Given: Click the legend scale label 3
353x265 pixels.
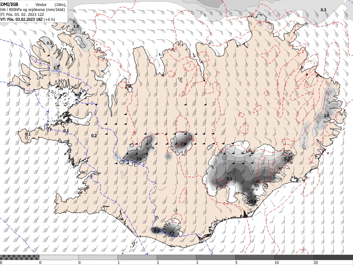Looking at the screenshot, I should click(x=197, y=263).
